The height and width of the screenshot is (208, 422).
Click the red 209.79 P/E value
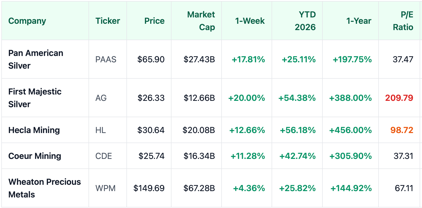[x=399, y=98]
